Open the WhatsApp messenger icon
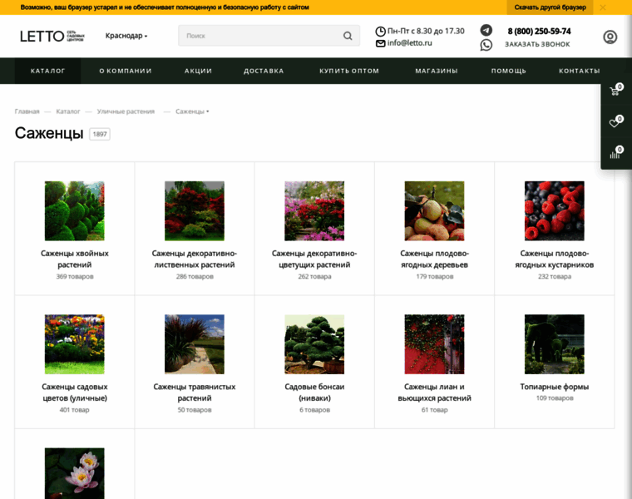The height and width of the screenshot is (499, 632). 486,45
